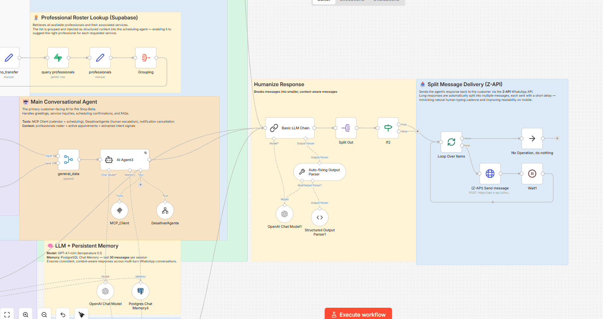Select the If2 conditional node
Viewport: 603px width, 319px height.
[388, 128]
